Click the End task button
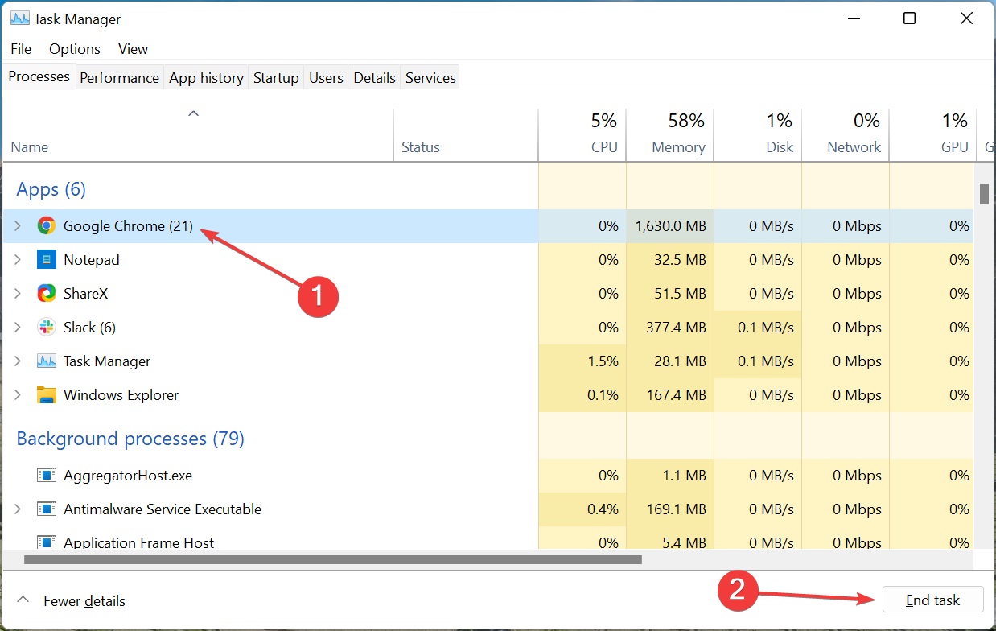The height and width of the screenshot is (631, 996). (x=933, y=600)
